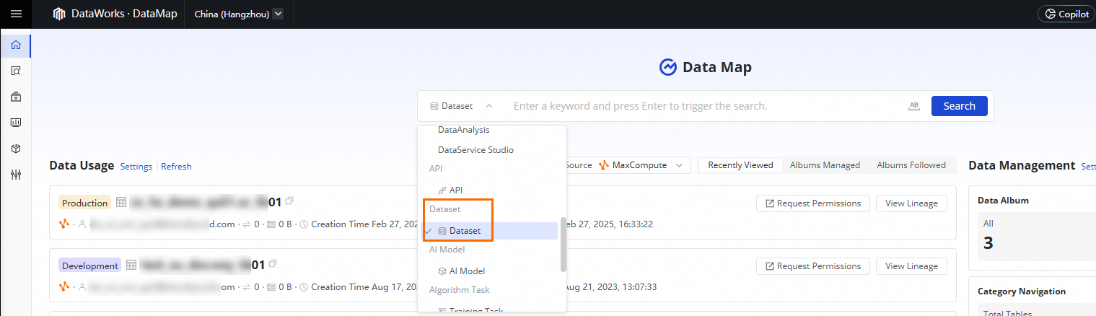
Task: Click the owner icon in Production row
Action: pos(82,224)
